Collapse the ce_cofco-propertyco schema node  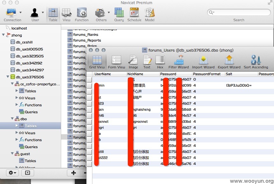click(12, 83)
